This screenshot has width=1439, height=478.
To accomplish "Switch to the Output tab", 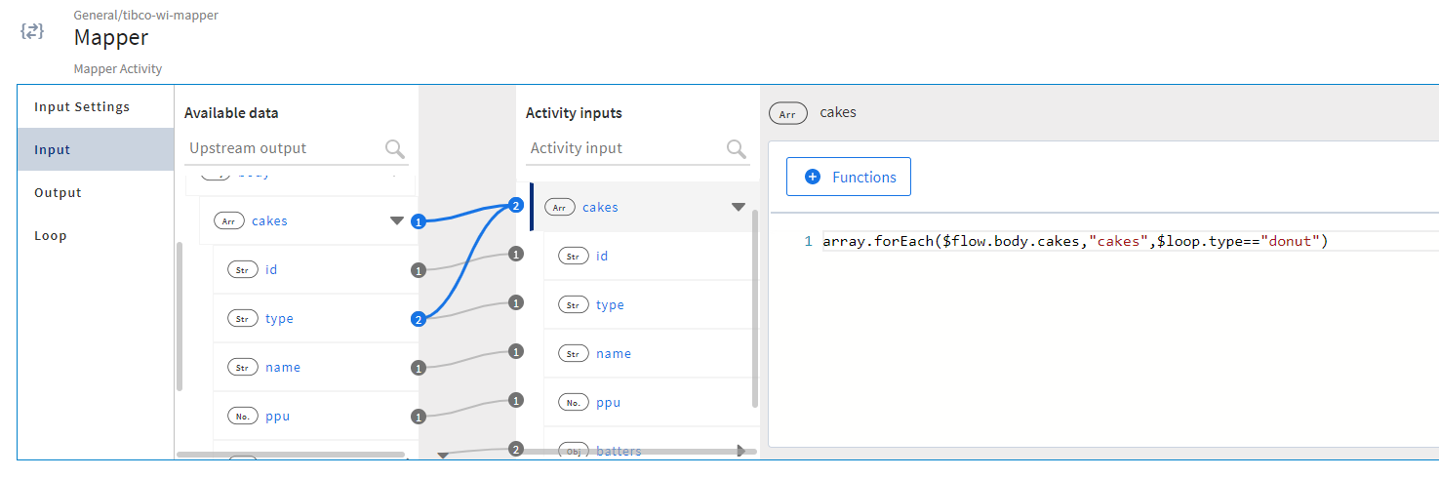I will [59, 192].
